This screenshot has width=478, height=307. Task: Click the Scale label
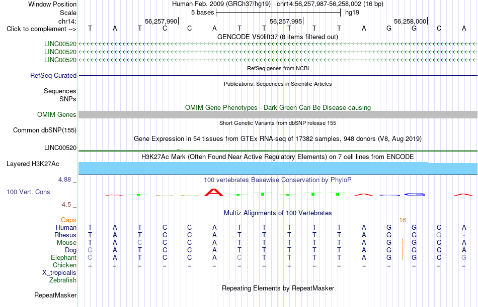click(x=68, y=13)
